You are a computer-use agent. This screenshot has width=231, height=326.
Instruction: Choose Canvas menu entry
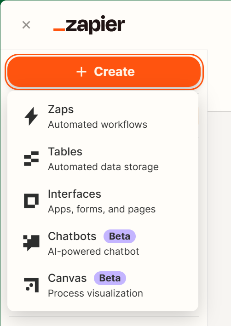tap(103, 286)
